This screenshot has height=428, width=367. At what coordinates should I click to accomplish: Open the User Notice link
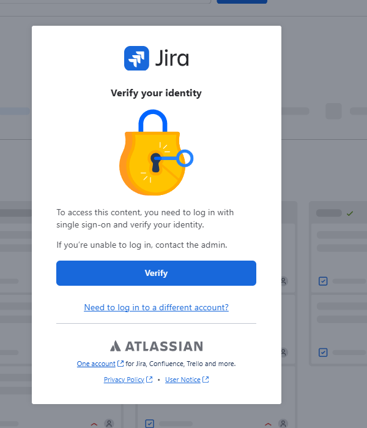pos(183,380)
